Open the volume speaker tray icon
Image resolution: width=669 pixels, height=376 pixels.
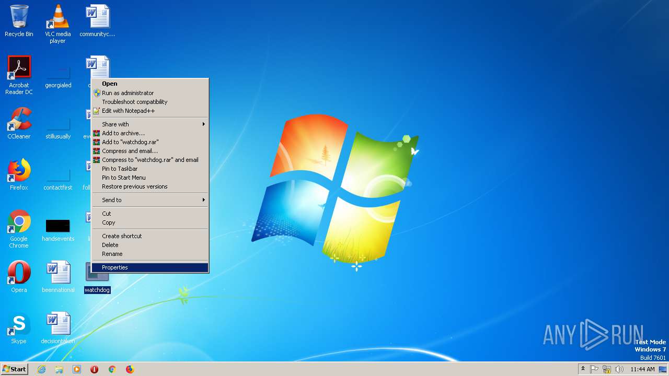(x=619, y=369)
